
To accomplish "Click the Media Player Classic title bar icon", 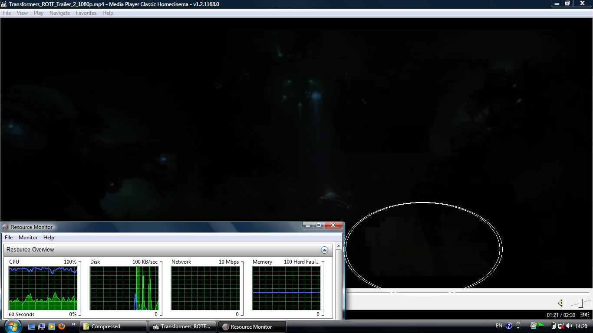I will tap(4, 4).
